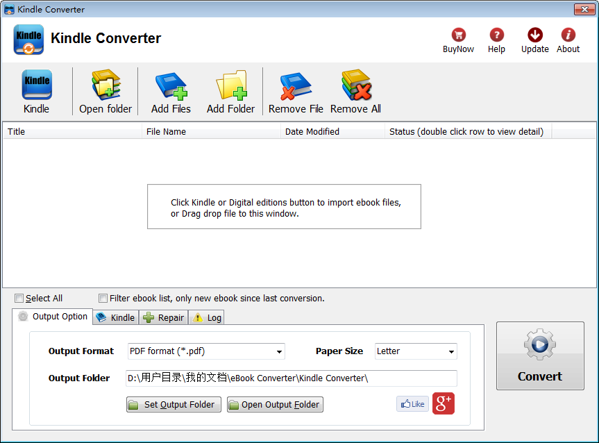599x443 pixels.
Task: Toggle Filter ebook list checkbox
Action: (x=103, y=298)
